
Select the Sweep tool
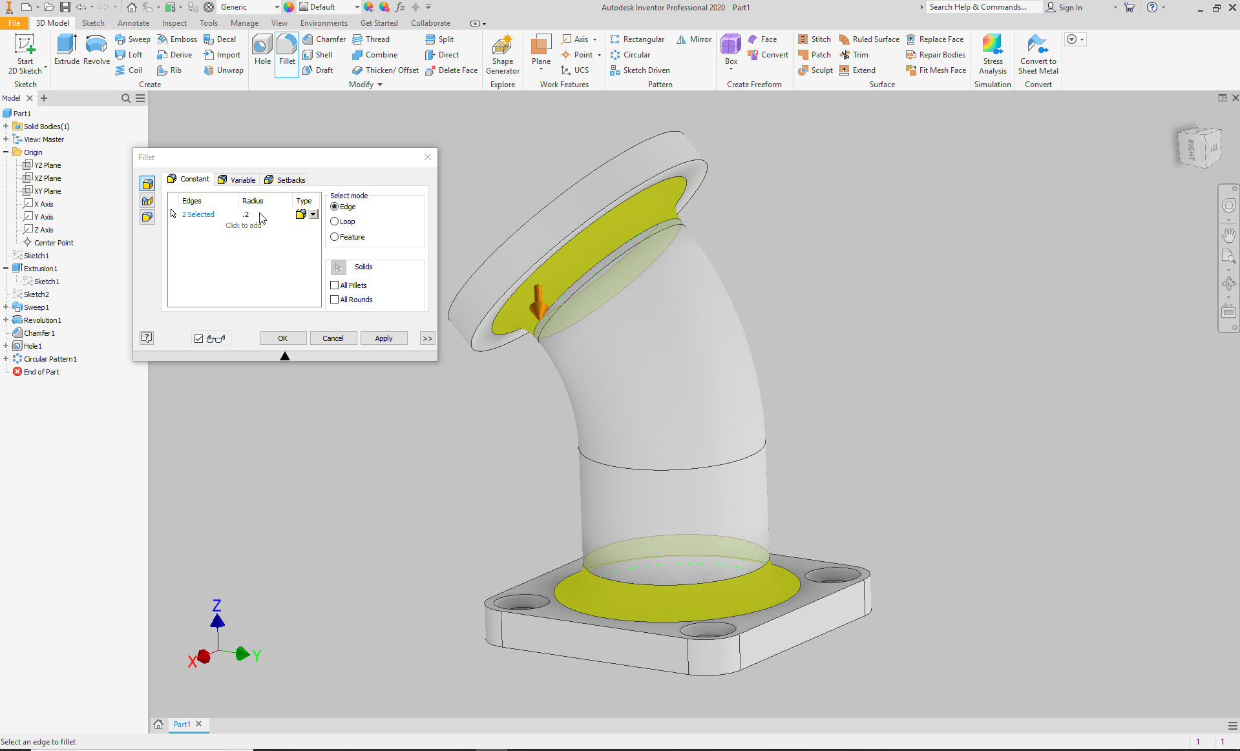132,39
